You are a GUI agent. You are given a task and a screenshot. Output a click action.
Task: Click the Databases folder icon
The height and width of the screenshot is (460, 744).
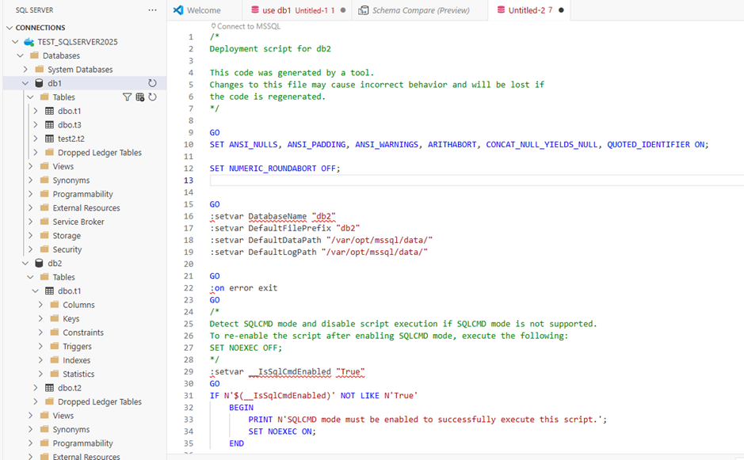pos(34,55)
